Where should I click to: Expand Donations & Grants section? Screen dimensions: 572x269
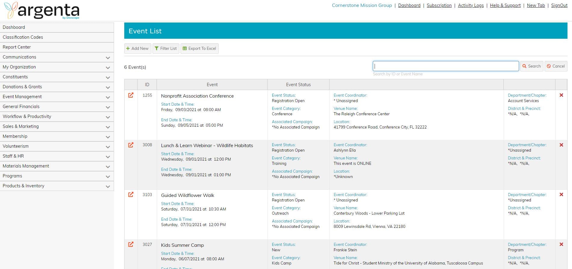tap(57, 87)
